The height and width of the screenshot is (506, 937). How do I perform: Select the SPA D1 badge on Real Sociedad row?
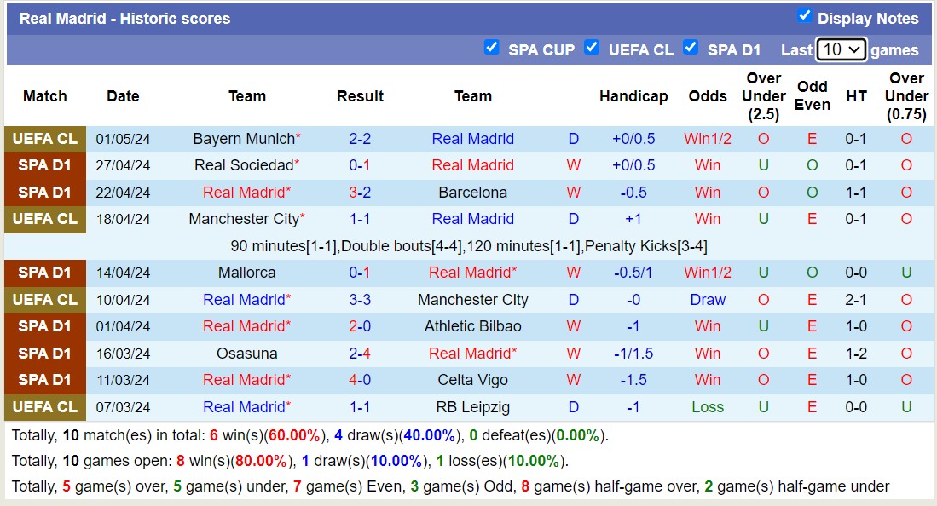(44, 165)
